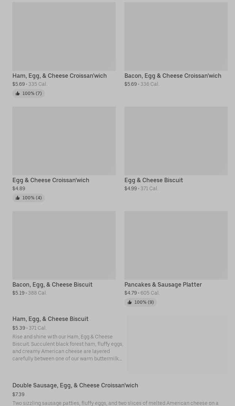Open the Bacon, Egg, & Cheese Biscuit title
The height and width of the screenshot is (406, 235).
click(52, 284)
